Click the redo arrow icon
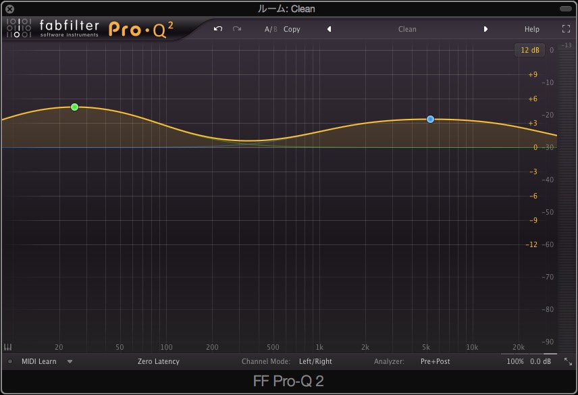This screenshot has height=395, width=578. (236, 29)
